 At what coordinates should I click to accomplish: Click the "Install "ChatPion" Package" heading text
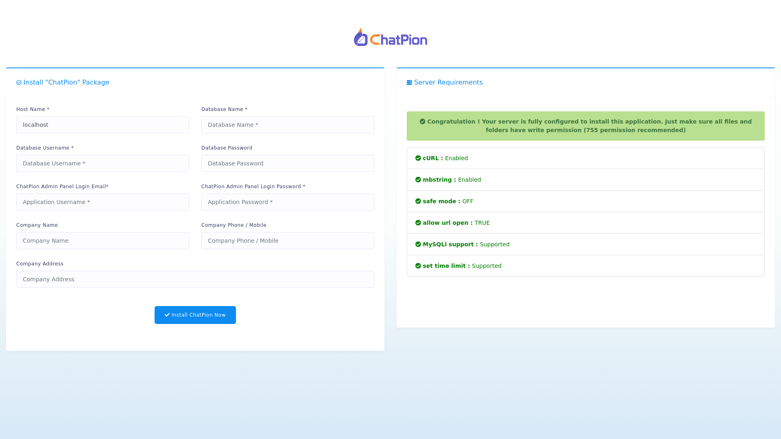point(66,83)
